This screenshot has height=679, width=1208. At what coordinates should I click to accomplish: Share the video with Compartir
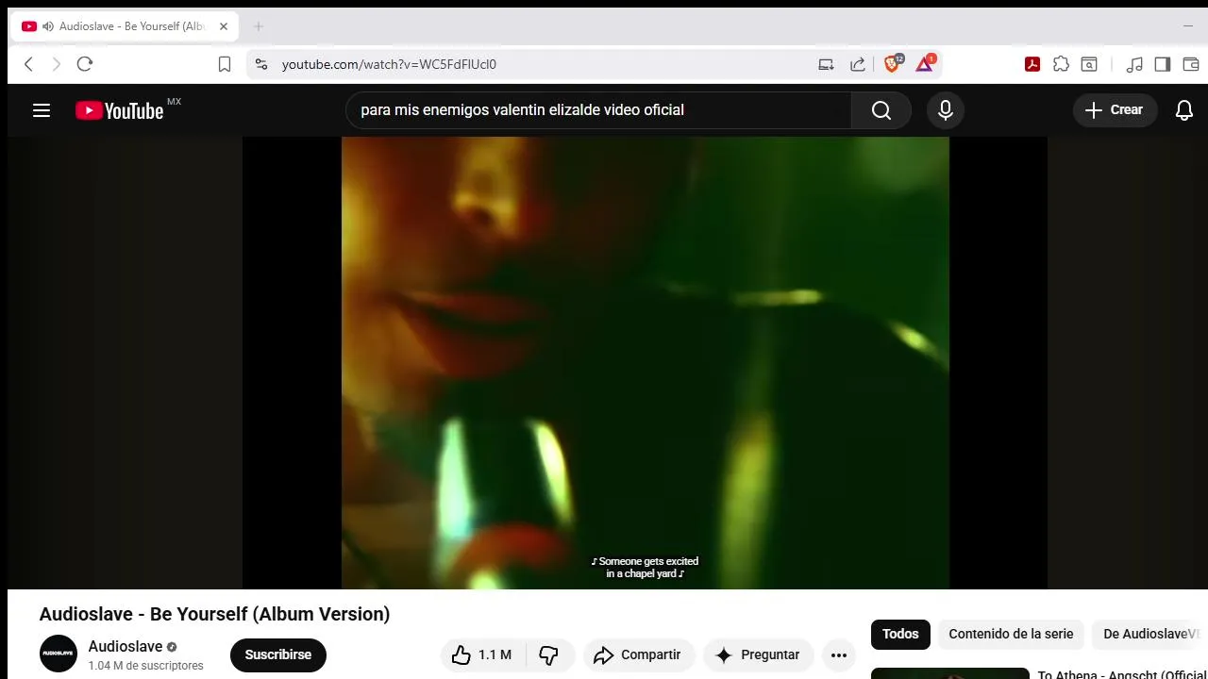(639, 654)
